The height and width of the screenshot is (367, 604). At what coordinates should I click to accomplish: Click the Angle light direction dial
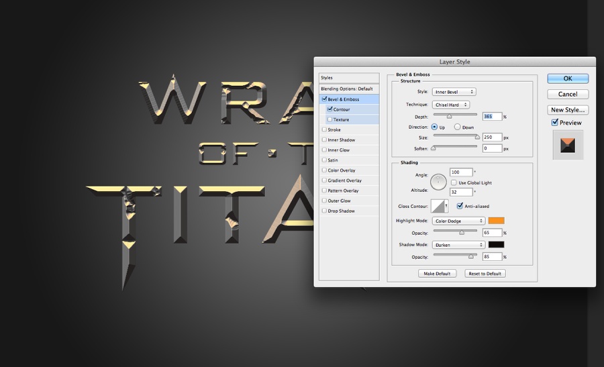(x=438, y=182)
